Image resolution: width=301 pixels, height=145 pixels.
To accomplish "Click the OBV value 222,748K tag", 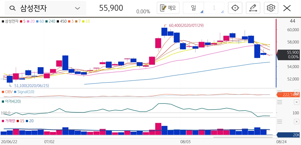I will click(x=289, y=95).
